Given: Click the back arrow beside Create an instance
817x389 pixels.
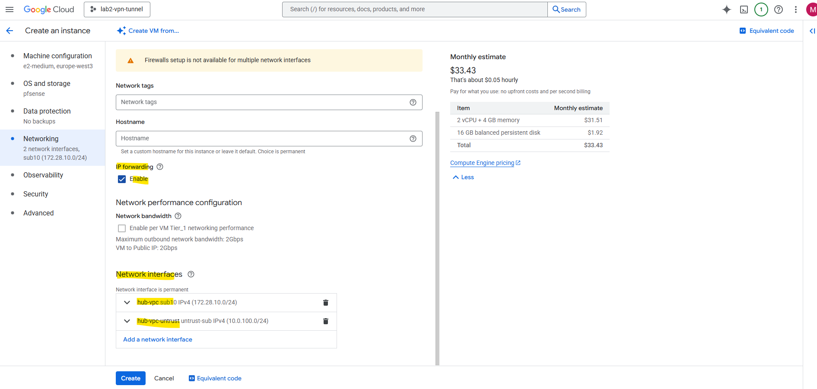Looking at the screenshot, I should 10,31.
